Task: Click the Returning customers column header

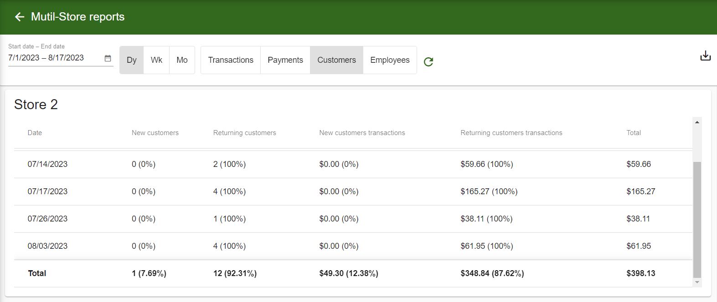Action: point(244,133)
